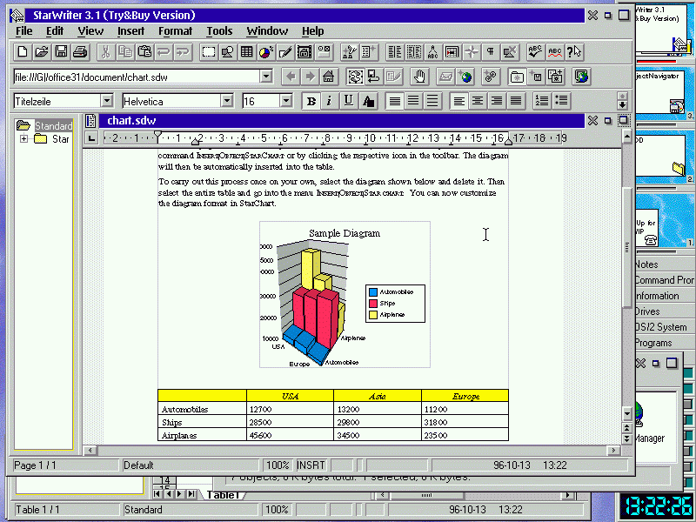This screenshot has height=522, width=696.
Task: Justify the text
Action: point(516,101)
